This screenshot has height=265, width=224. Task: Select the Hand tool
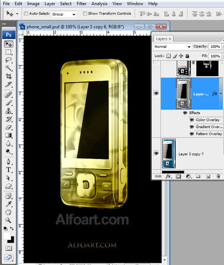pos(9,212)
